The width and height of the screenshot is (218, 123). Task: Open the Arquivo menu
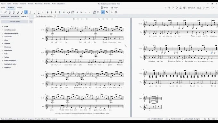pyautogui.click(x=3, y=4)
